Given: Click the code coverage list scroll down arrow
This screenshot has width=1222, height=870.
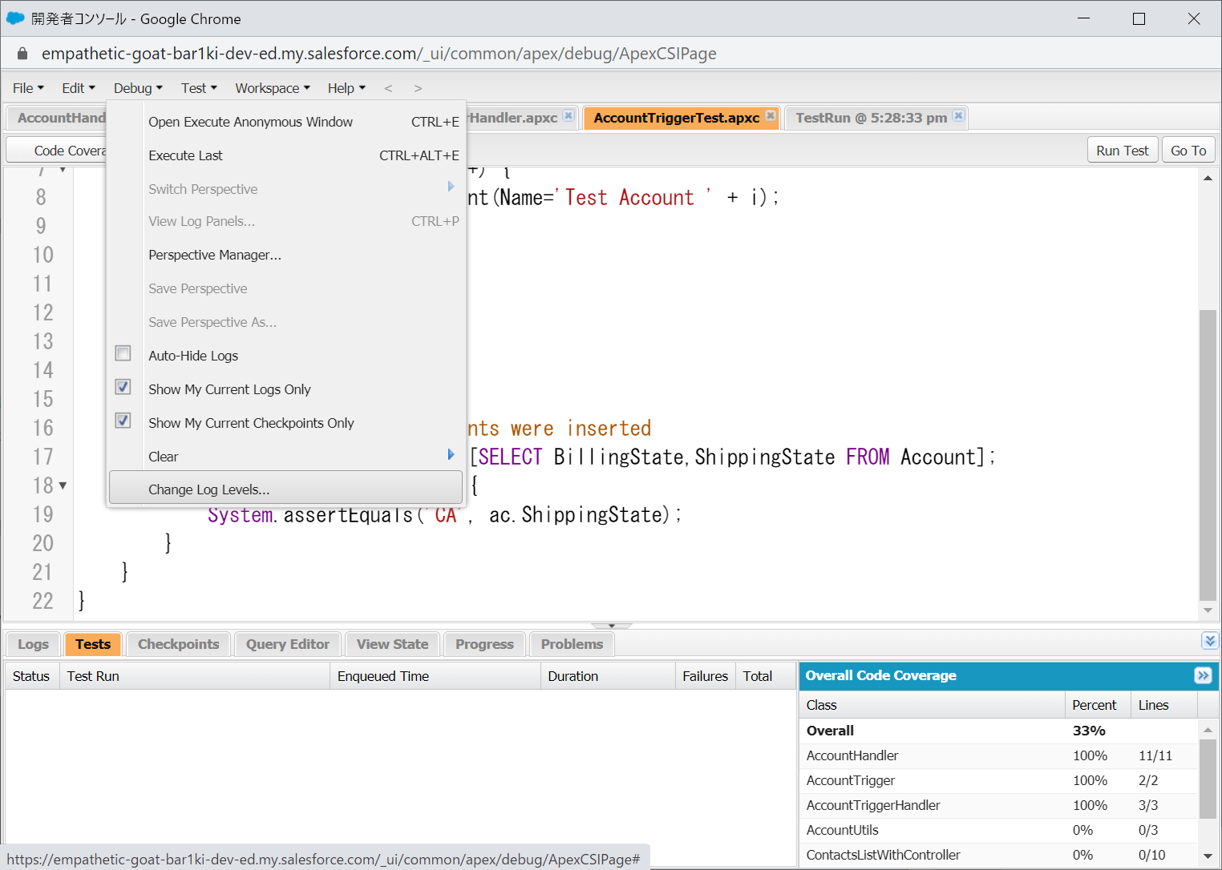Looking at the screenshot, I should (1208, 856).
